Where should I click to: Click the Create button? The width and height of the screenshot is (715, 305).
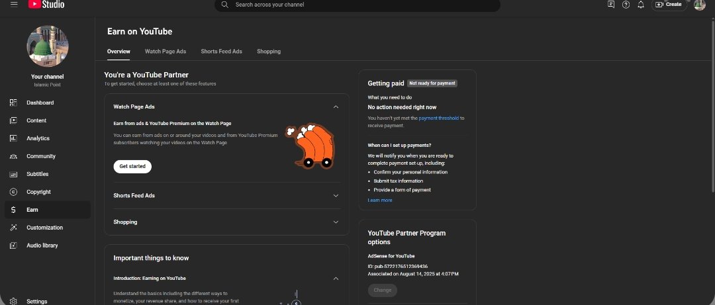(669, 5)
